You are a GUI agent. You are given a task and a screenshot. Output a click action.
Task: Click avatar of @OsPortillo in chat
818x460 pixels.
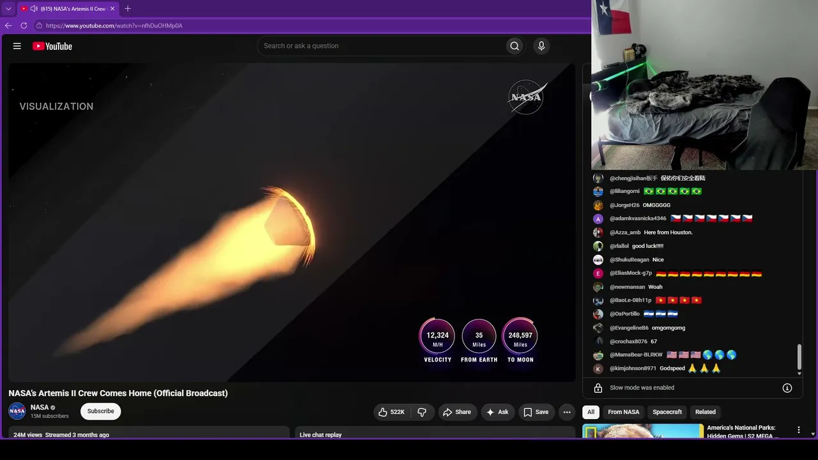click(x=598, y=314)
